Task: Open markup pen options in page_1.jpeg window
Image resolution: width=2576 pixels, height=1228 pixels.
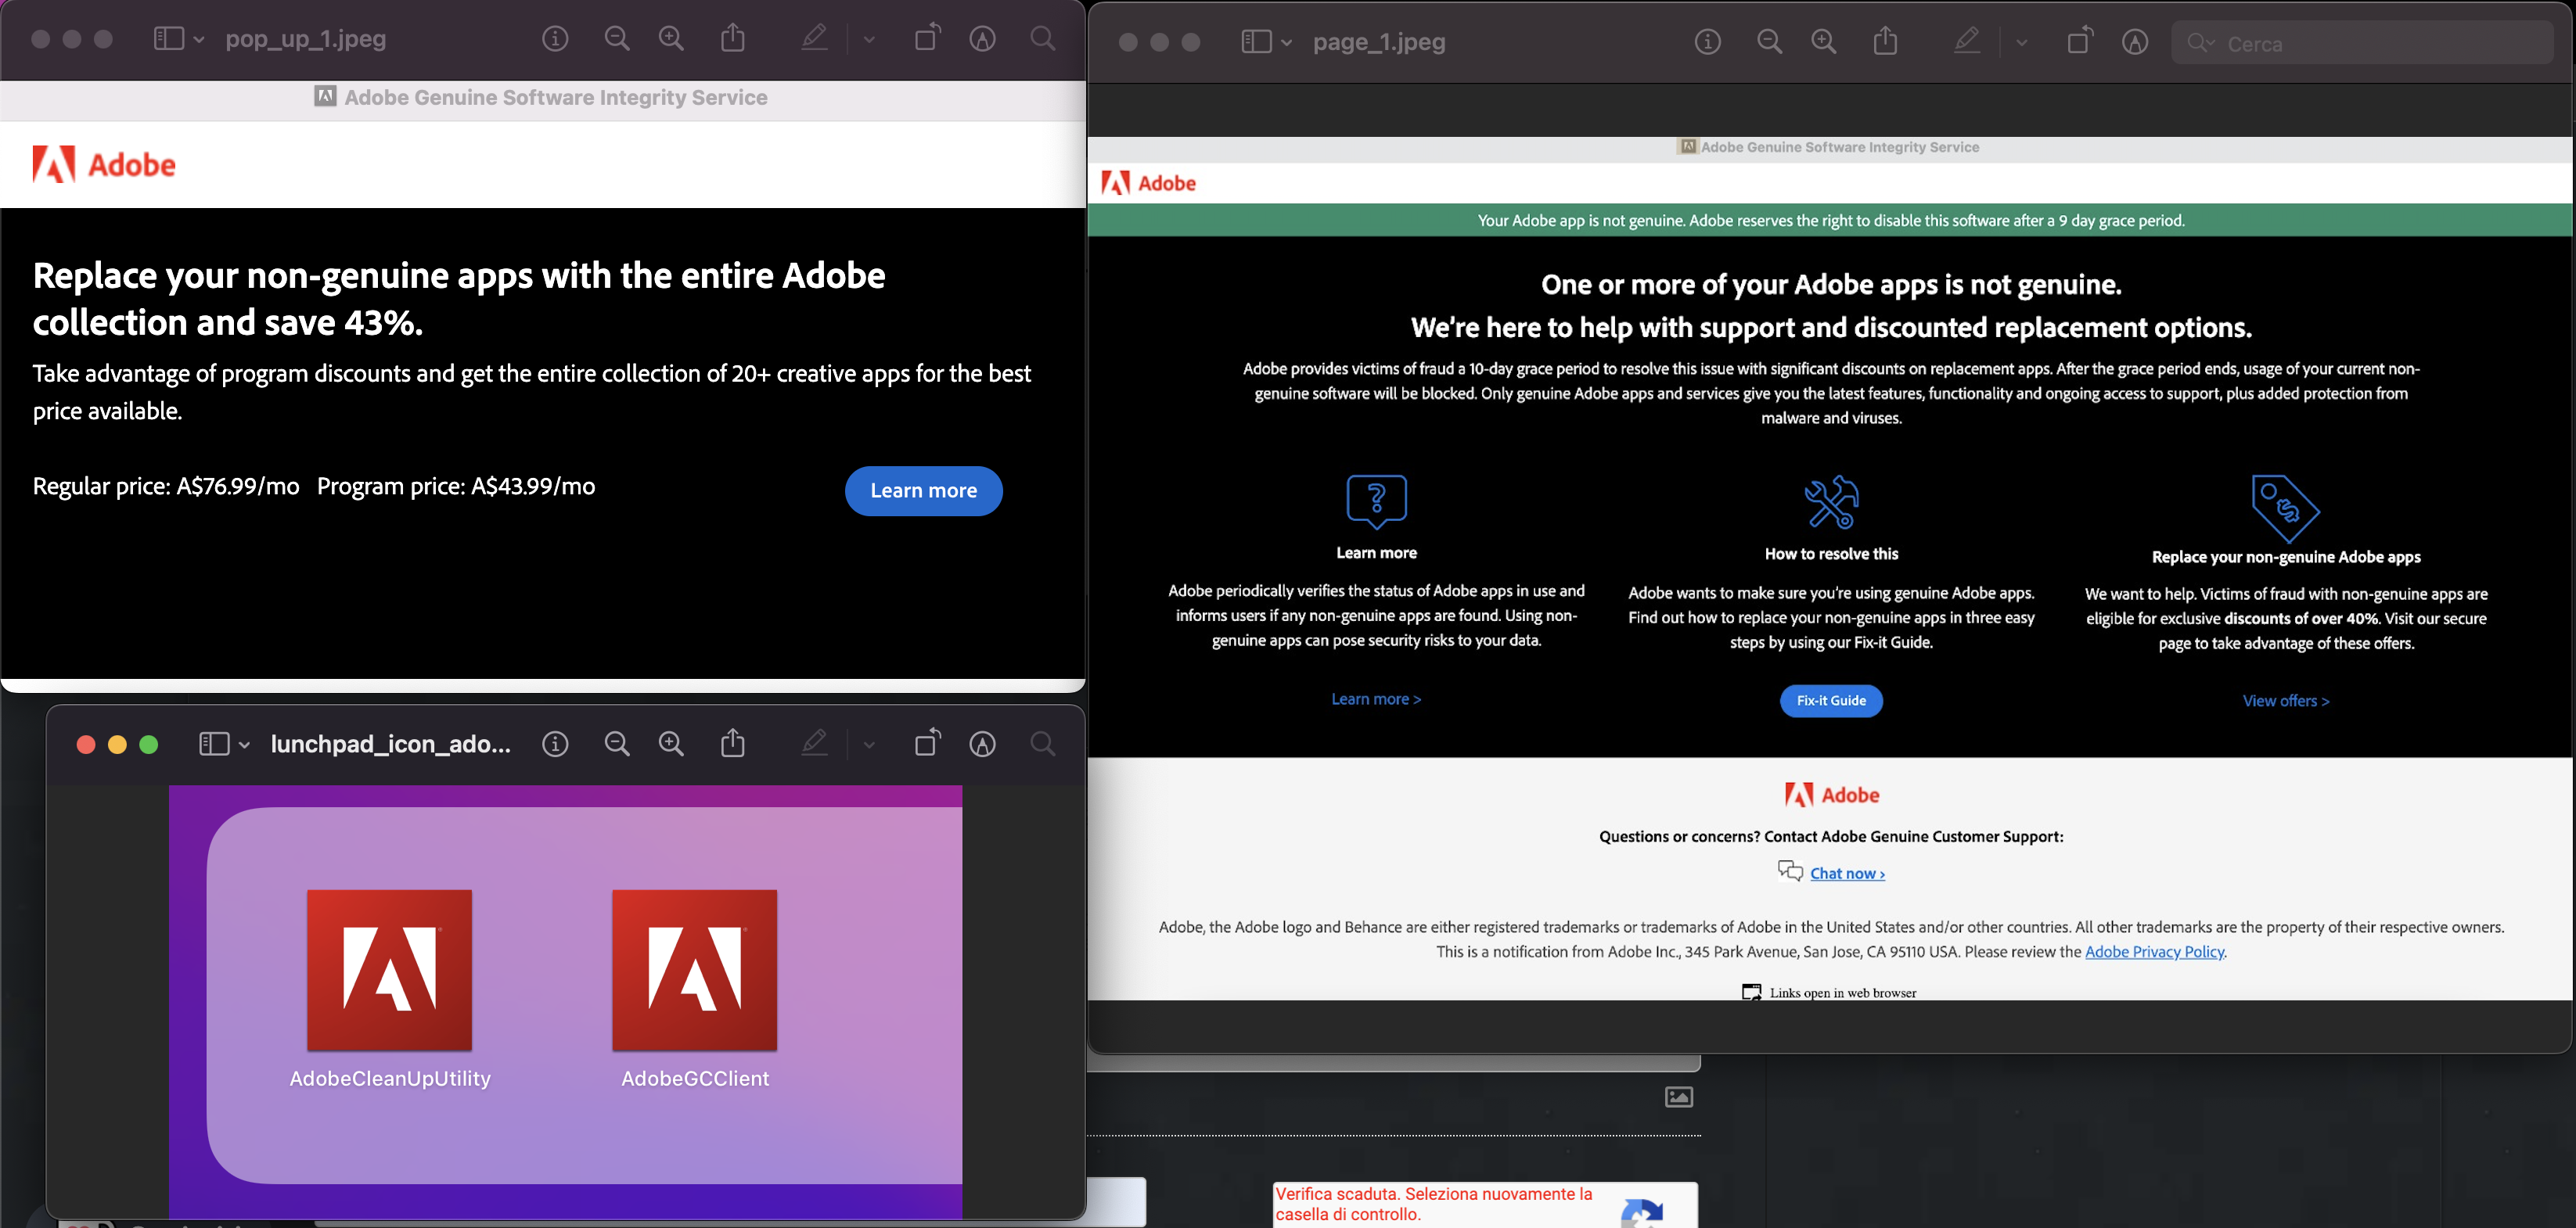Action: pyautogui.click(x=2022, y=43)
